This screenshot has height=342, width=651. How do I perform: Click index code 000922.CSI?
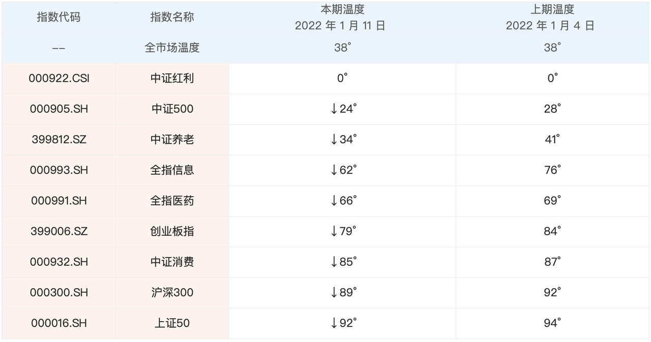point(59,78)
